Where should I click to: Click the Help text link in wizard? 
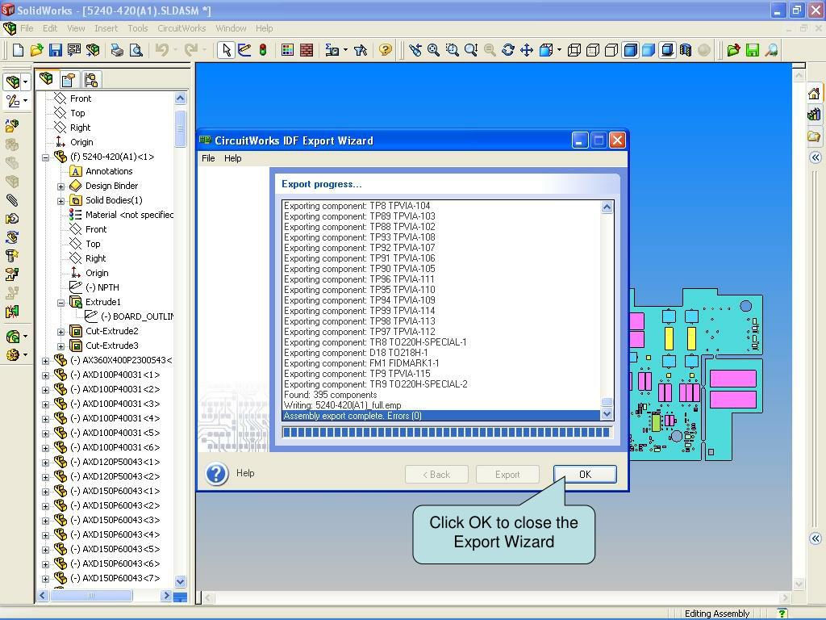click(x=245, y=473)
